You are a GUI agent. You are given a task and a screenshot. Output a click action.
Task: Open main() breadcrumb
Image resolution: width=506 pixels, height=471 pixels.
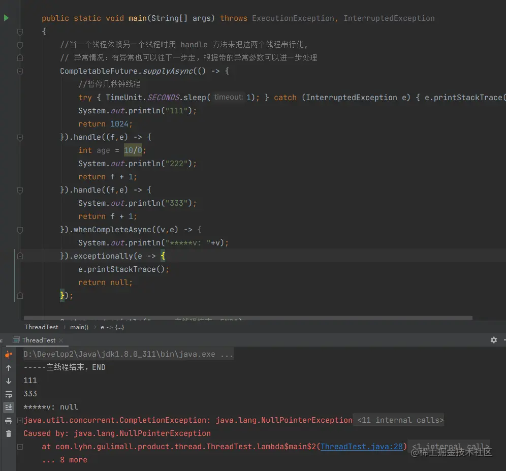tap(79, 327)
